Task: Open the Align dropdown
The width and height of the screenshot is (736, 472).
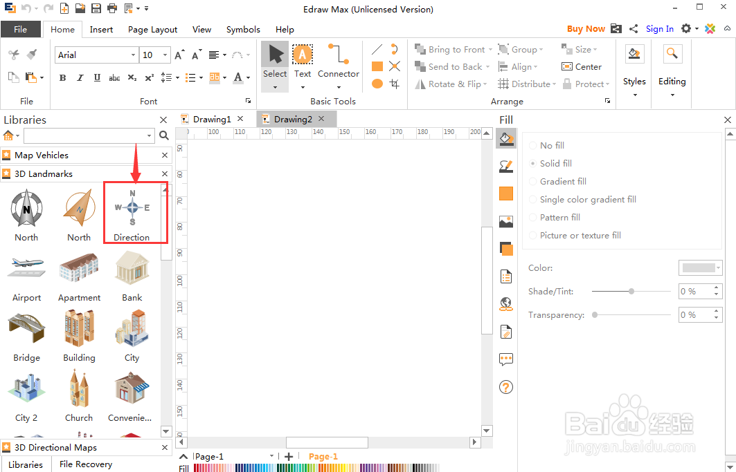Action: click(518, 67)
